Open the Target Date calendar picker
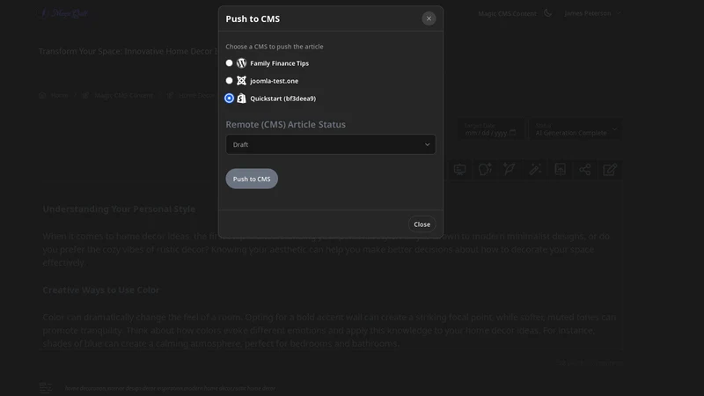 pyautogui.click(x=512, y=133)
